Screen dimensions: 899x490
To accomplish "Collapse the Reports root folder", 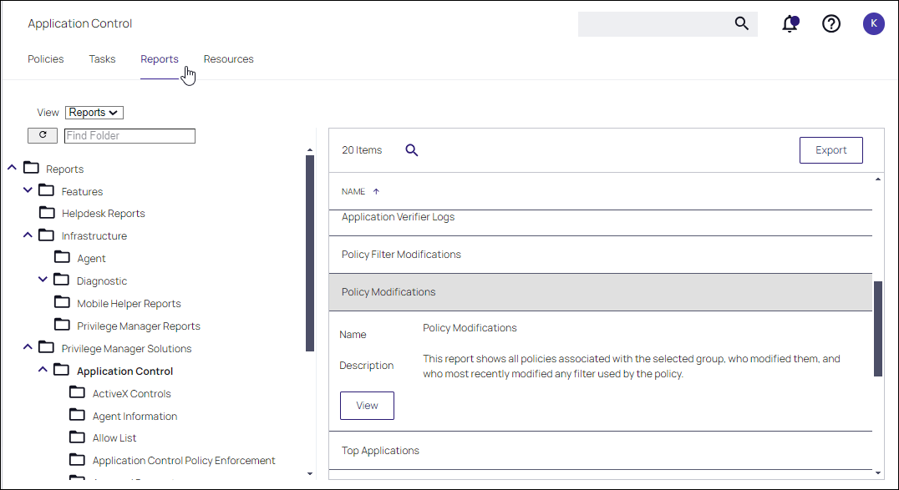I will pos(12,168).
